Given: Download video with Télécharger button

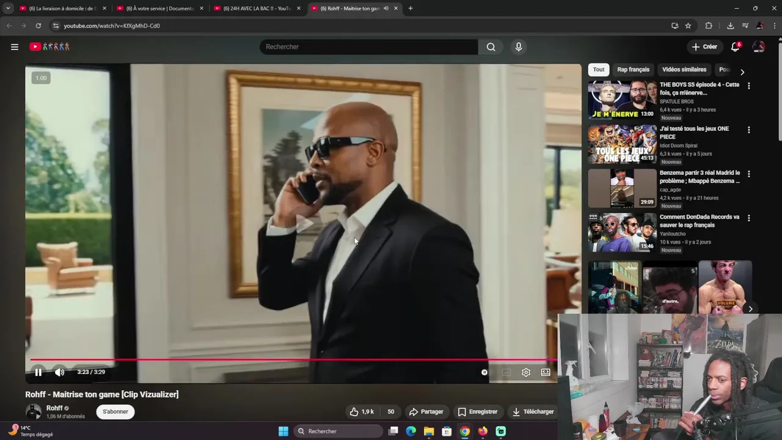Looking at the screenshot, I should pos(533,412).
